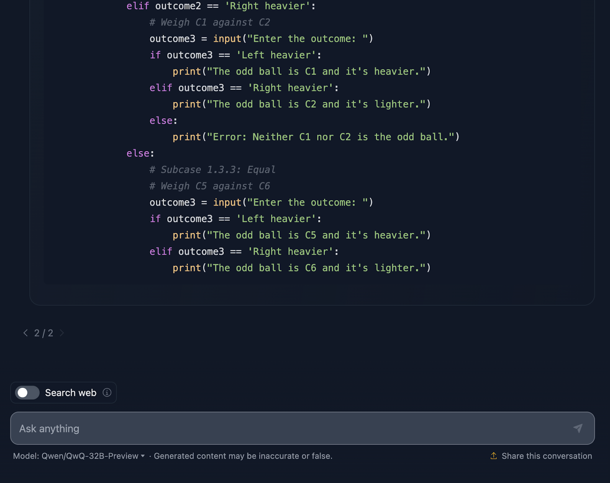Focus the Ask anything input field
Image resolution: width=610 pixels, height=483 pixels.
point(302,428)
